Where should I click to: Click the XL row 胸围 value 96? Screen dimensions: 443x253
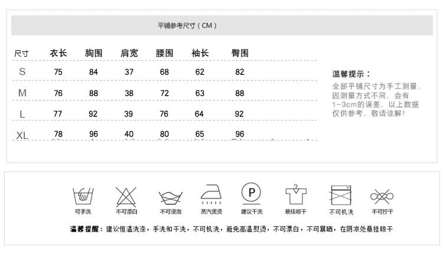[x=93, y=134]
